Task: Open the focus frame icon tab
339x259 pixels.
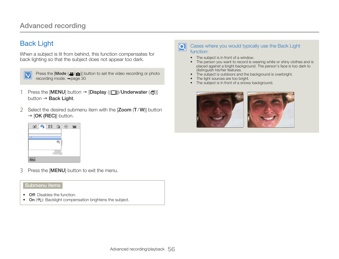Action: [x=50, y=126]
